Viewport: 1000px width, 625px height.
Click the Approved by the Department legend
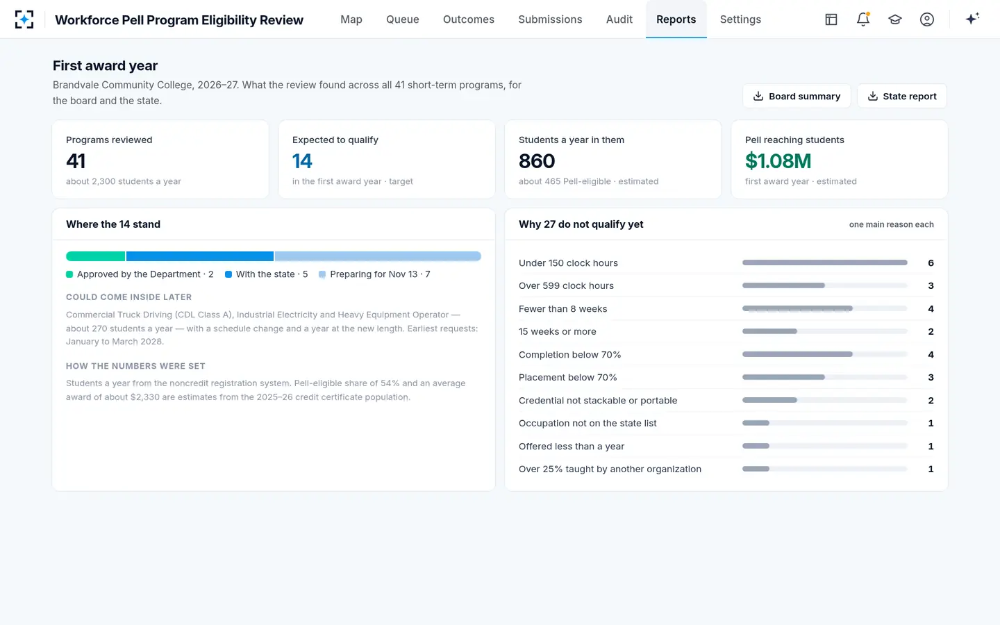(x=140, y=274)
